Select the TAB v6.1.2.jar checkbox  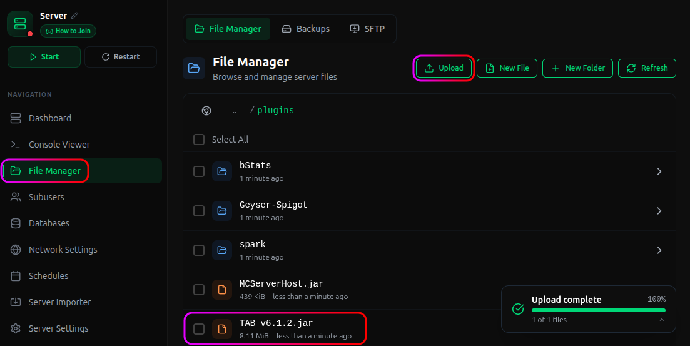coord(199,329)
